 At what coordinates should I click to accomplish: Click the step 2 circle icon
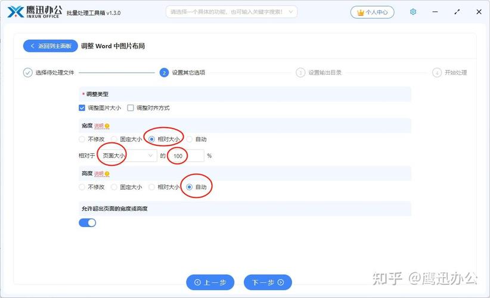(x=164, y=73)
